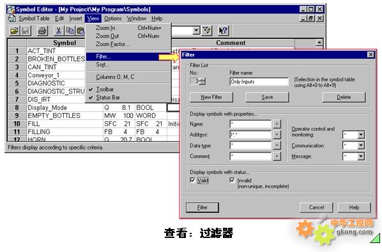Click the Cut scissors toolbar icon

click(59, 31)
